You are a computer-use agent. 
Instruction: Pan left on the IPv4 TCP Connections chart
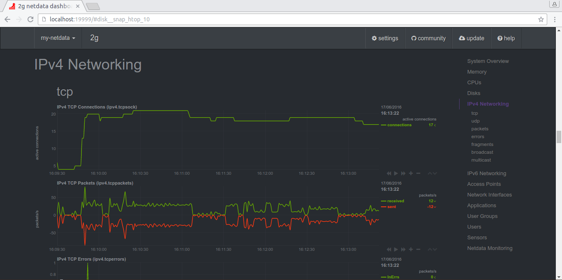(x=389, y=174)
